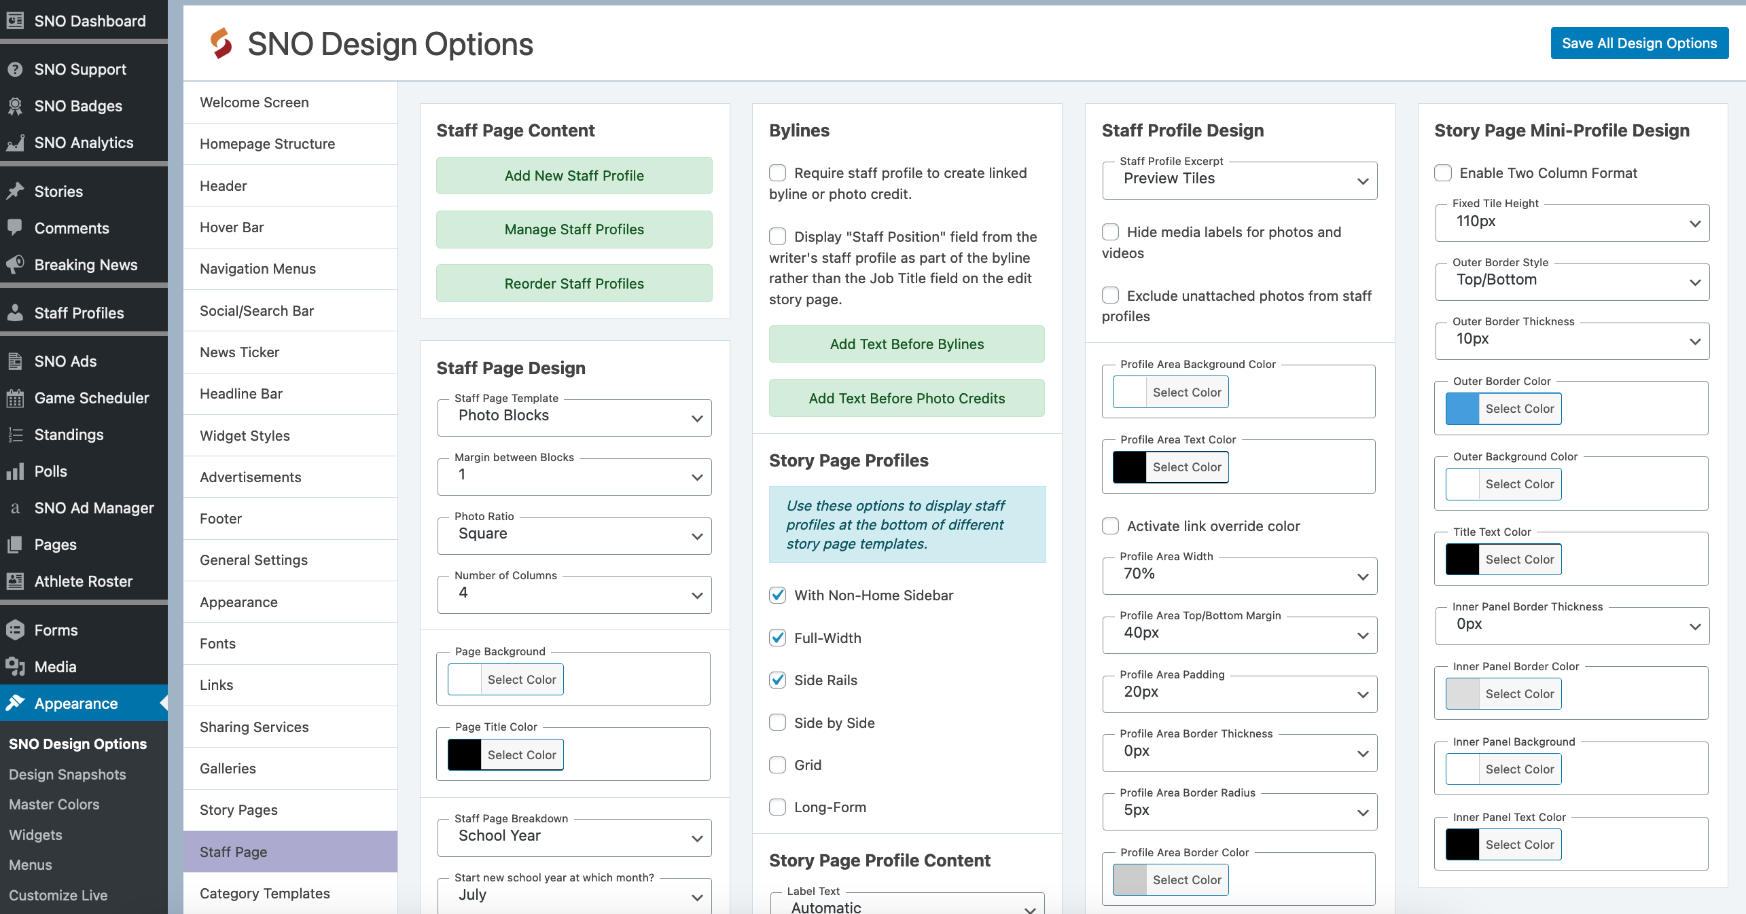Image resolution: width=1746 pixels, height=914 pixels.
Task: Open Profile Area Border Radius dropdown
Action: click(x=1240, y=812)
